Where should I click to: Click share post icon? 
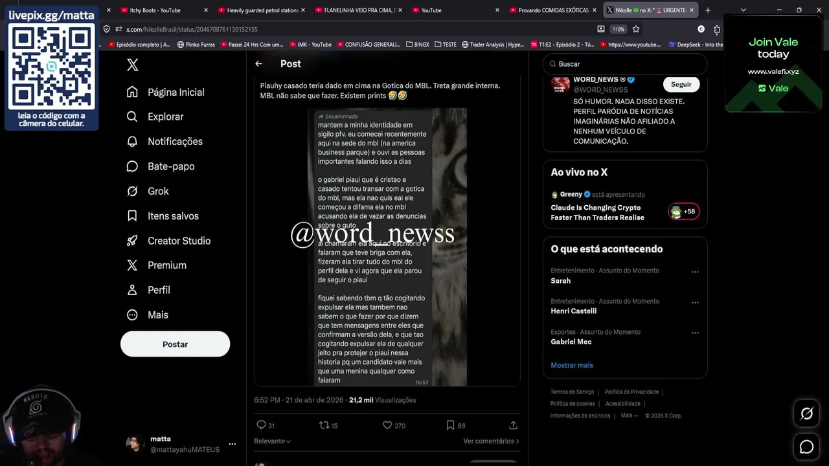(513, 425)
